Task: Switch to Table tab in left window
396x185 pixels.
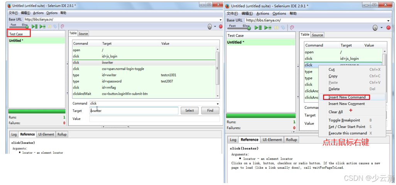Action: (73, 33)
